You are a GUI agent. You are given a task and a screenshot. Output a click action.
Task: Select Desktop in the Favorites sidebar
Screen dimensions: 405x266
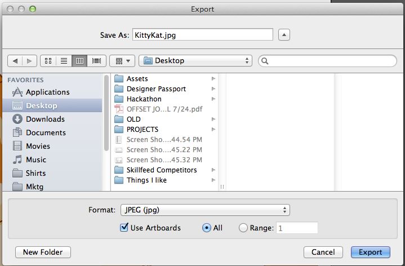click(52, 105)
